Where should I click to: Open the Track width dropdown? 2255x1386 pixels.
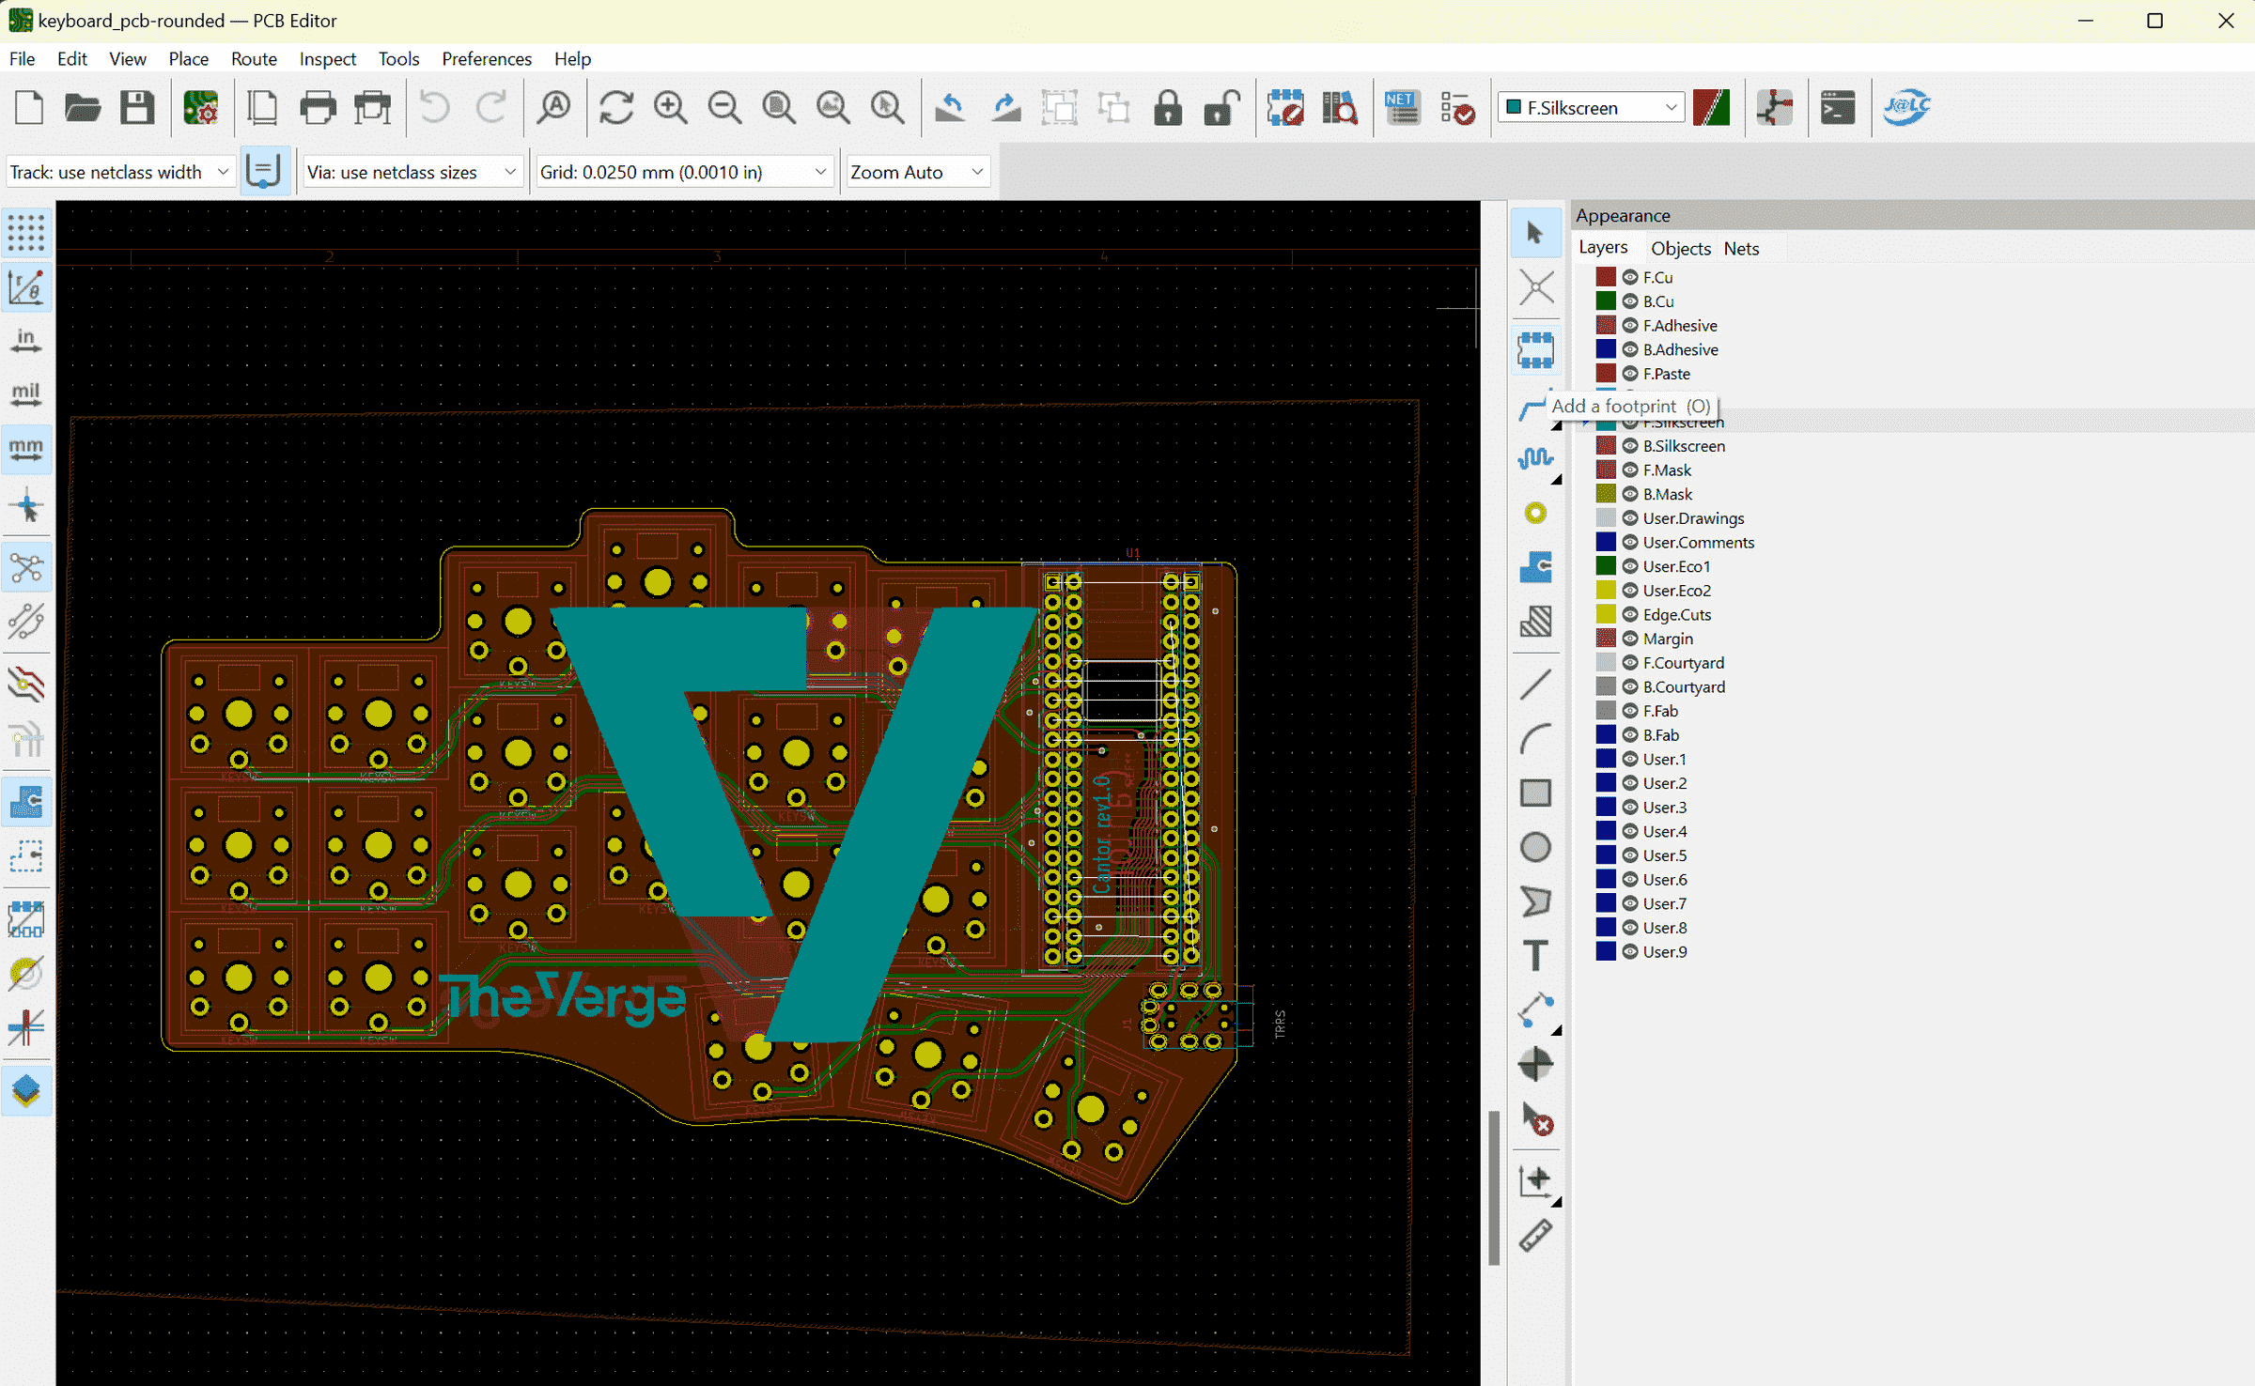(219, 172)
